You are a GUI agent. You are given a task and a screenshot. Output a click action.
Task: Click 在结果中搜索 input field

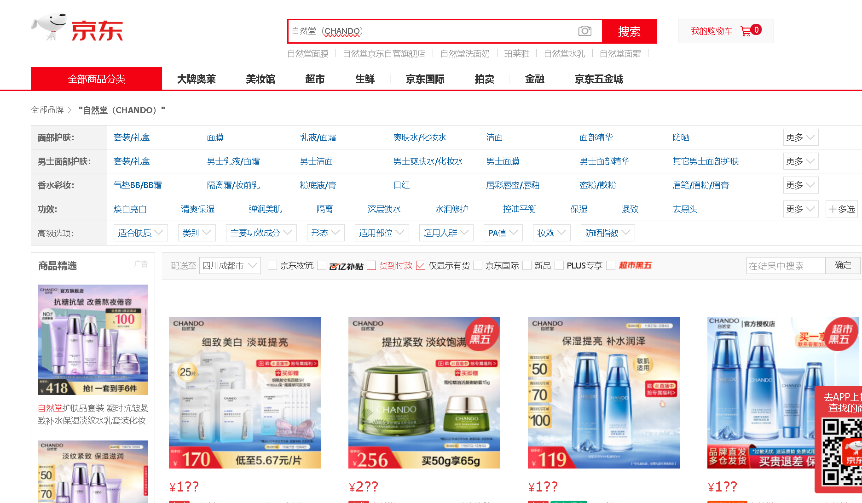pyautogui.click(x=786, y=265)
